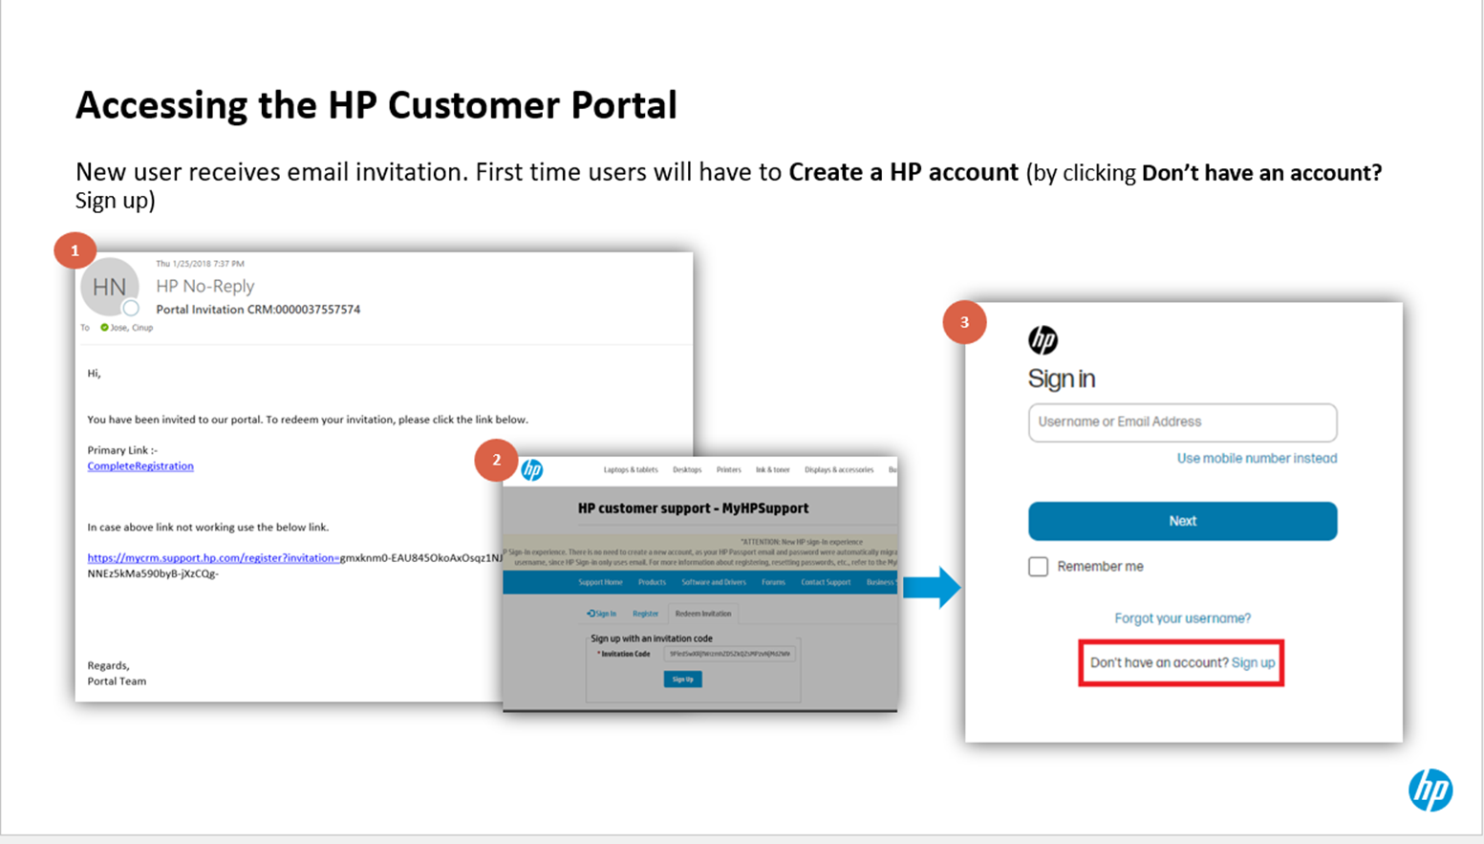
Task: Click the HP logo above the Sign in form
Action: click(x=1043, y=338)
